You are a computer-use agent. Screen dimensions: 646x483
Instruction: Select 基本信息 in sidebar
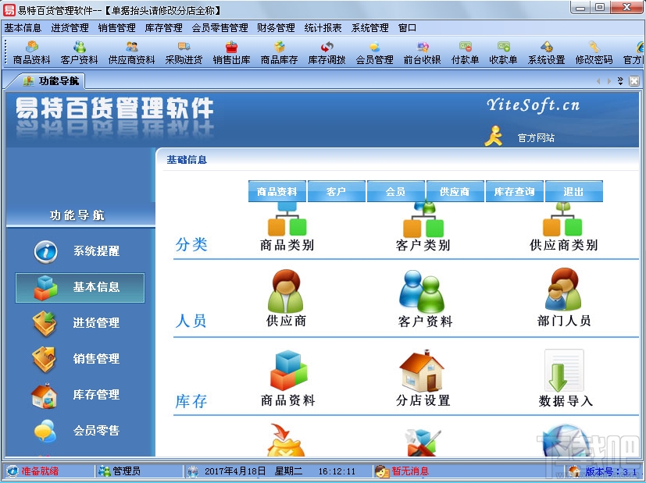pos(80,288)
